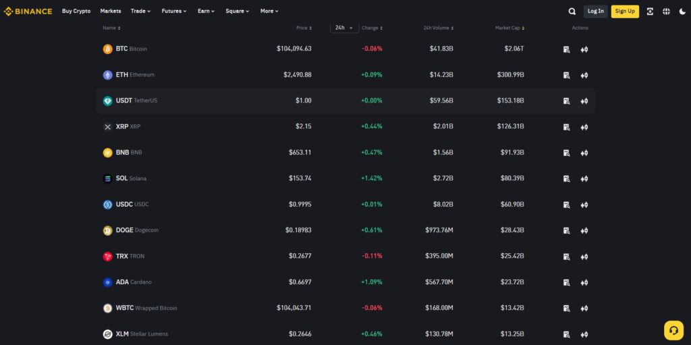Sort table by Price column
The height and width of the screenshot is (345, 691).
pyautogui.click(x=304, y=28)
